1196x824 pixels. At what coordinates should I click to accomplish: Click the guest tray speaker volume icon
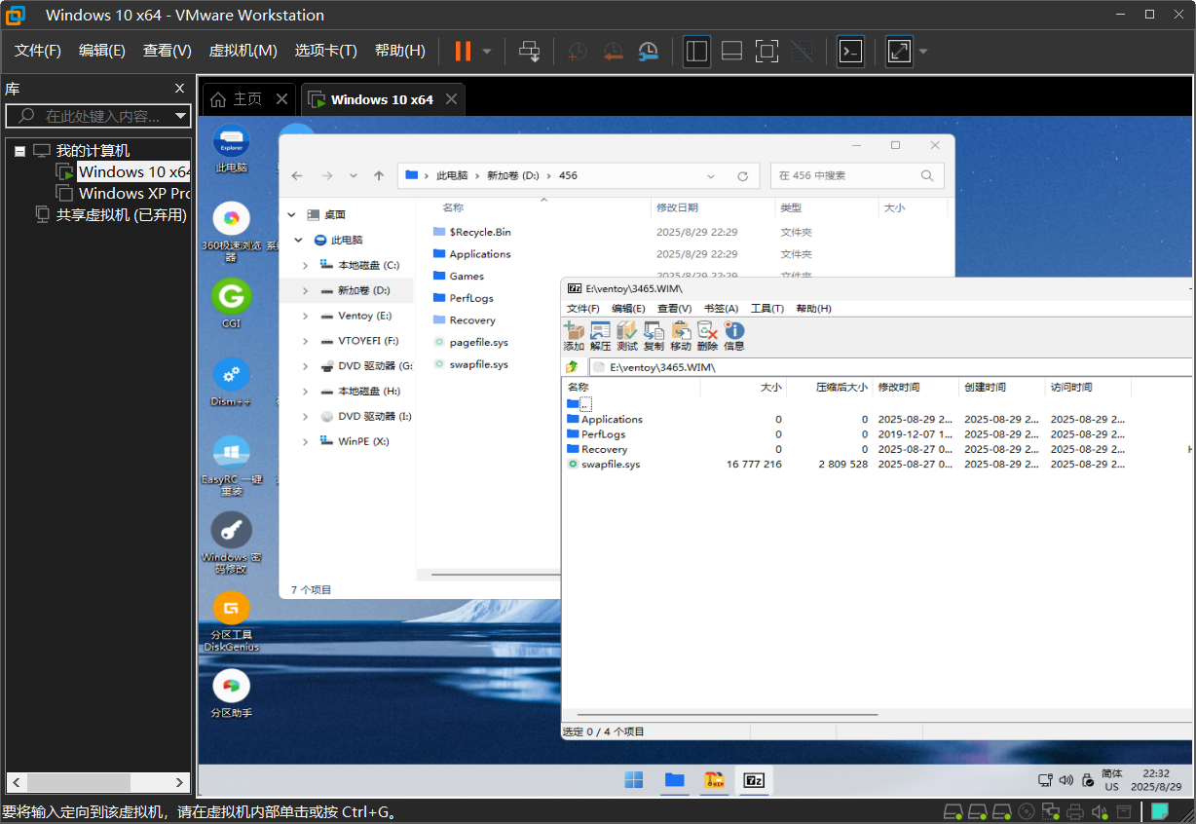click(x=1065, y=780)
